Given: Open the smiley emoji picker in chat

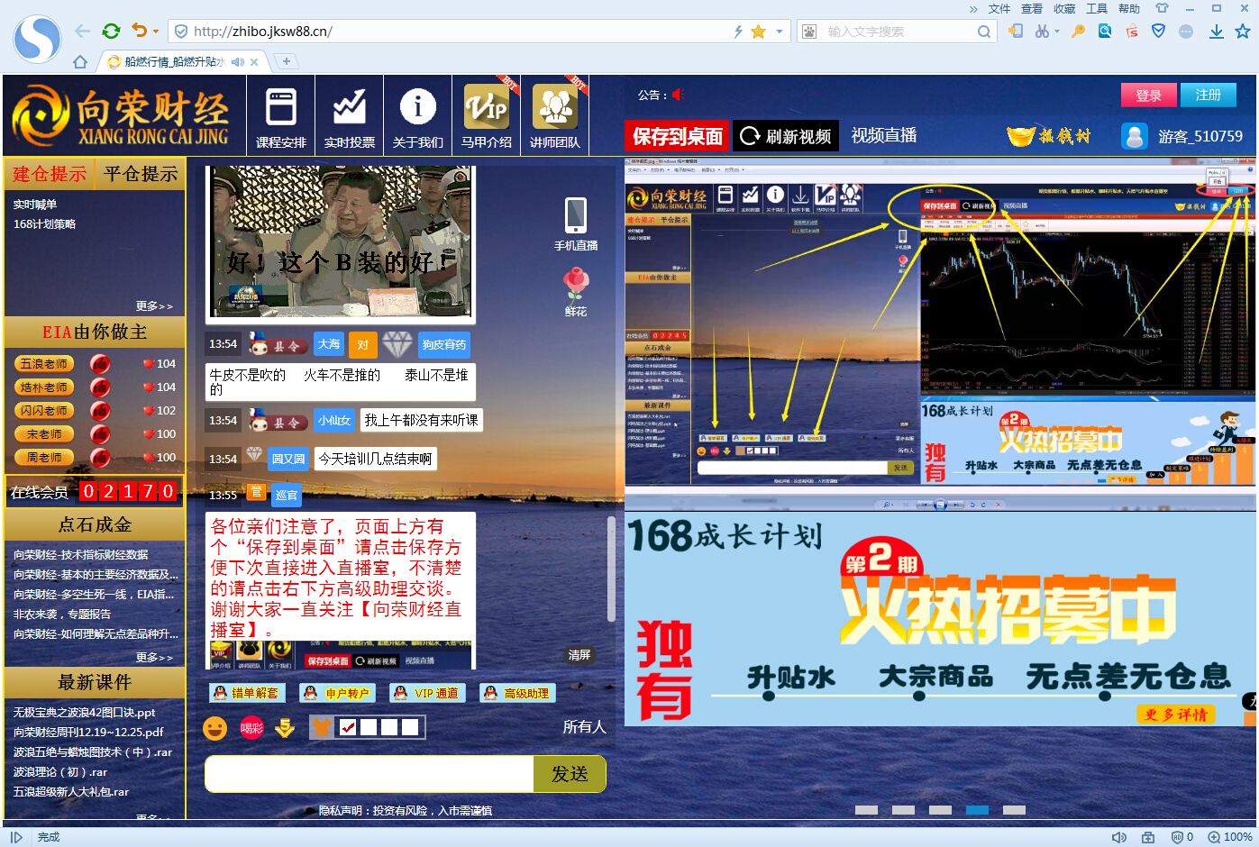Looking at the screenshot, I should 214,728.
